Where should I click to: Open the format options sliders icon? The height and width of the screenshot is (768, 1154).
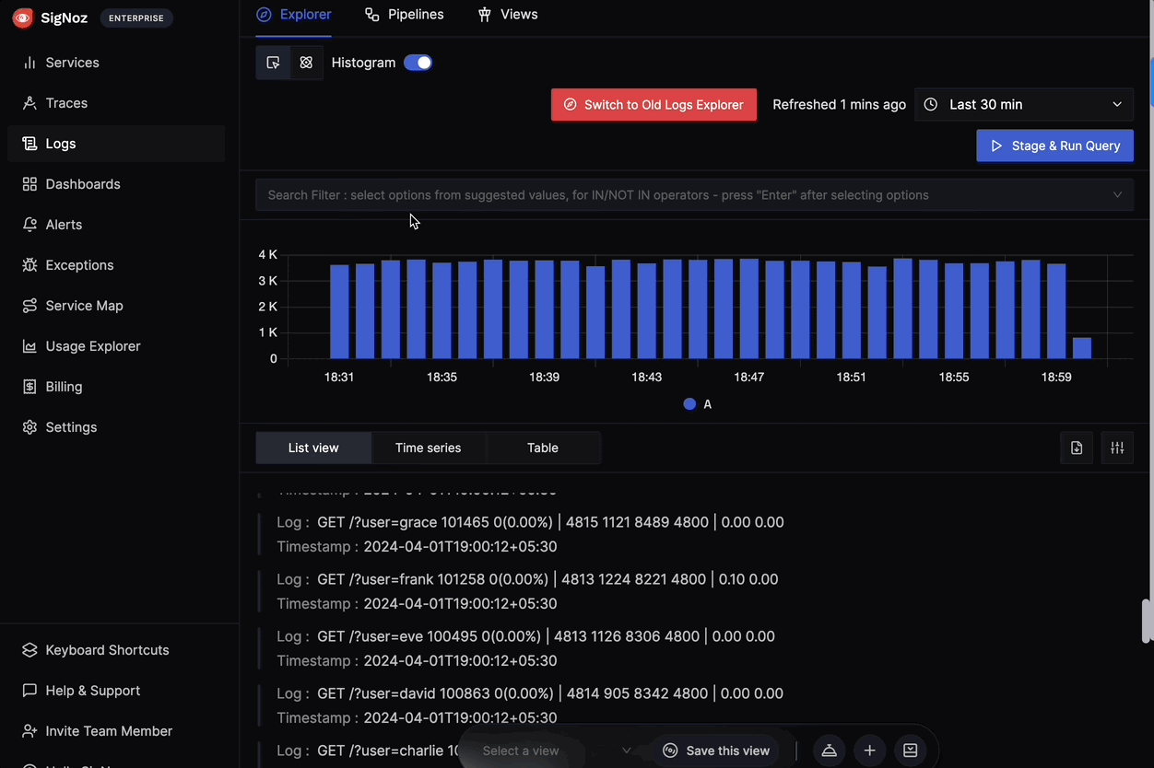point(1117,448)
